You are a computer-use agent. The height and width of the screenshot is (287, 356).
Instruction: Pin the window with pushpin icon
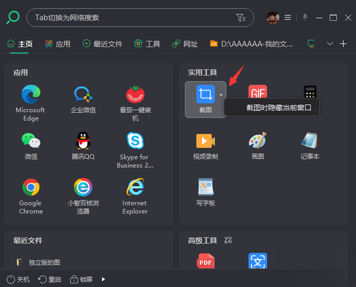click(x=305, y=17)
